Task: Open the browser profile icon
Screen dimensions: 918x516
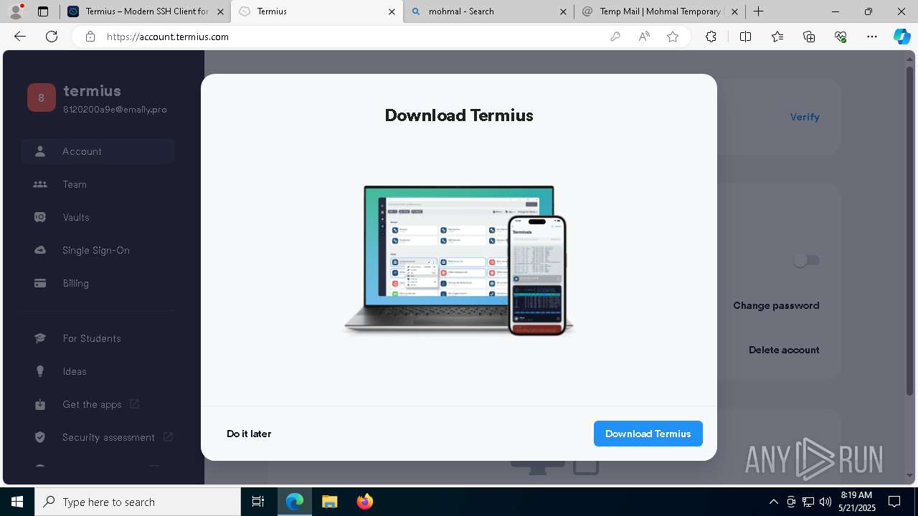Action: tap(16, 11)
